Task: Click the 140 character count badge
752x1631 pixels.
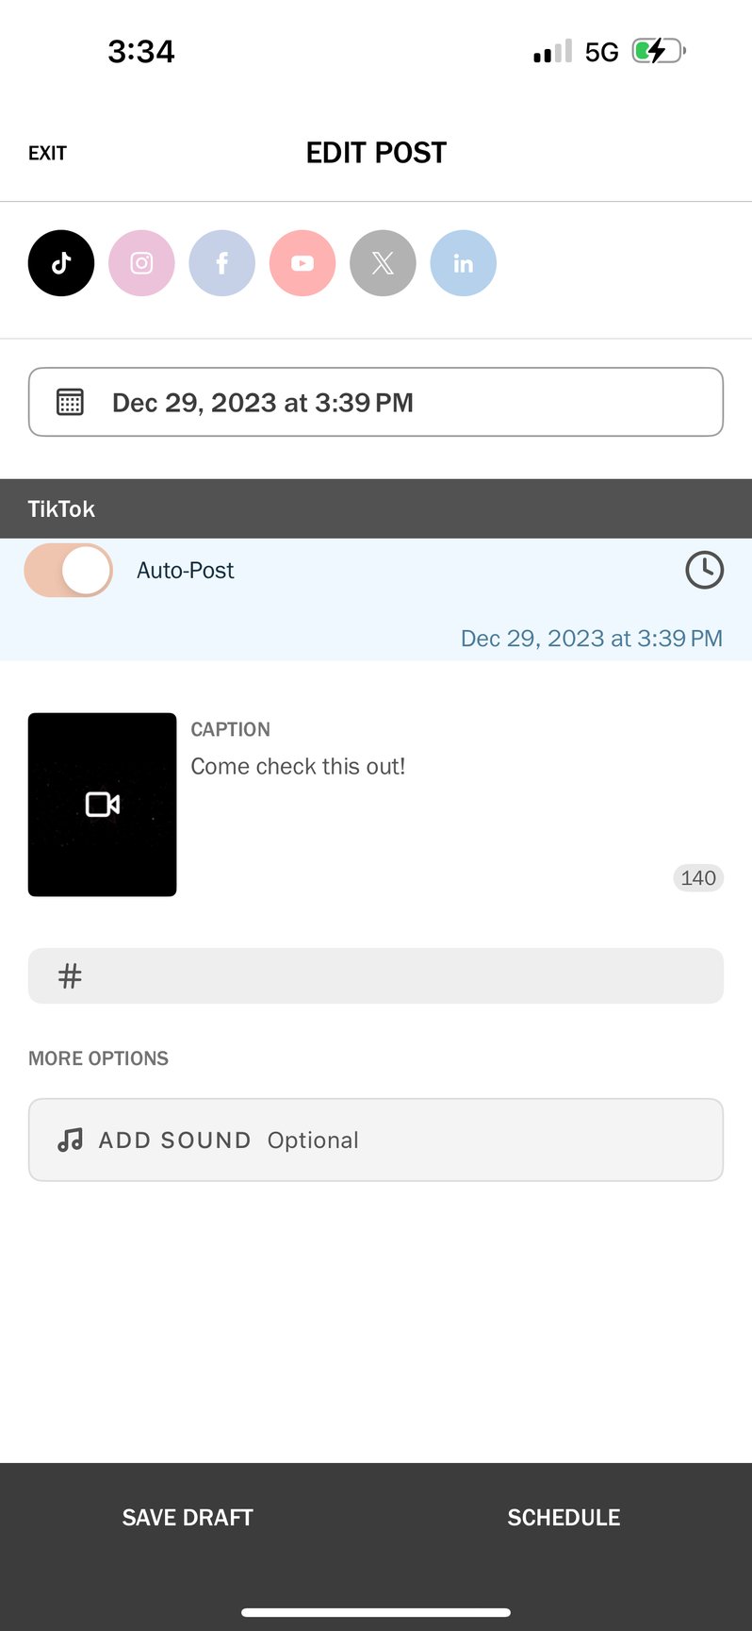Action: pyautogui.click(x=697, y=877)
